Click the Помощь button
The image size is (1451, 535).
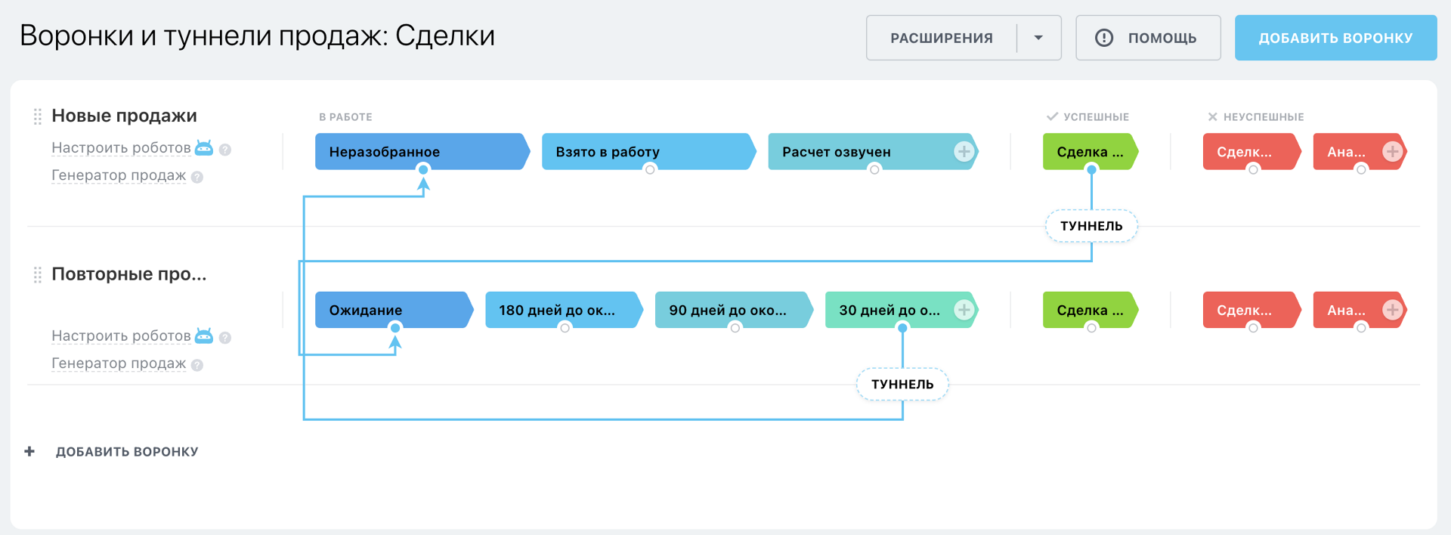click(x=1147, y=38)
